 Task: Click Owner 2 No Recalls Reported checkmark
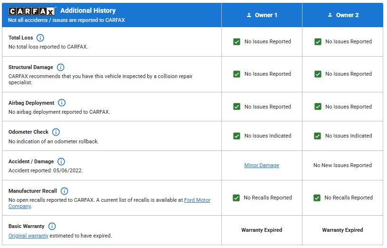point(317,198)
